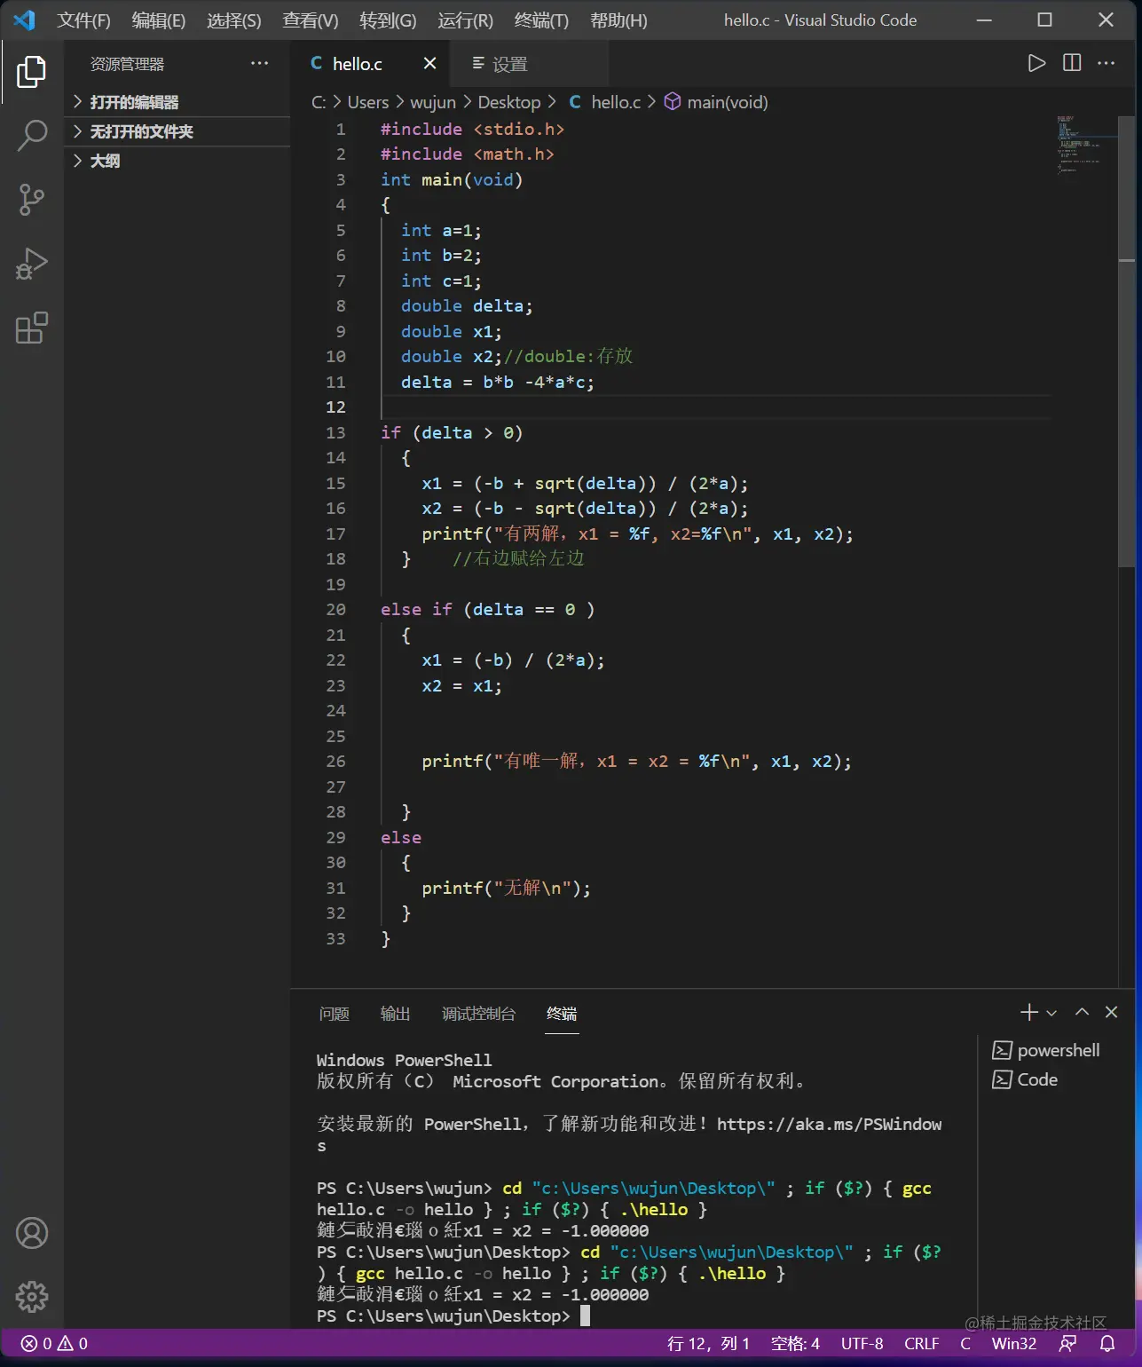Viewport: 1142px width, 1367px height.
Task: Switch to the 调试控制台 panel tab
Action: click(479, 1014)
